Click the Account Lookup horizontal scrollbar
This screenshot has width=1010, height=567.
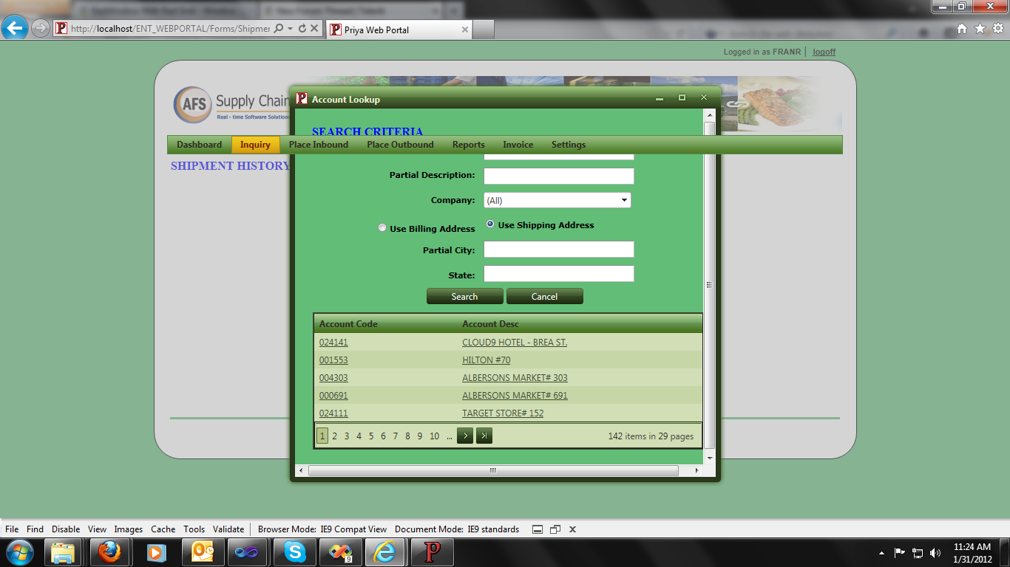493,470
